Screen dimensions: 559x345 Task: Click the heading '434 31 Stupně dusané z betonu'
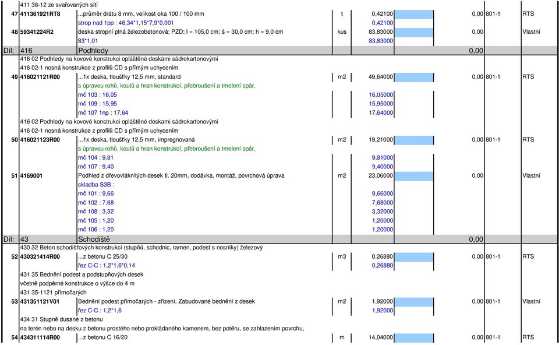click(x=61, y=319)
